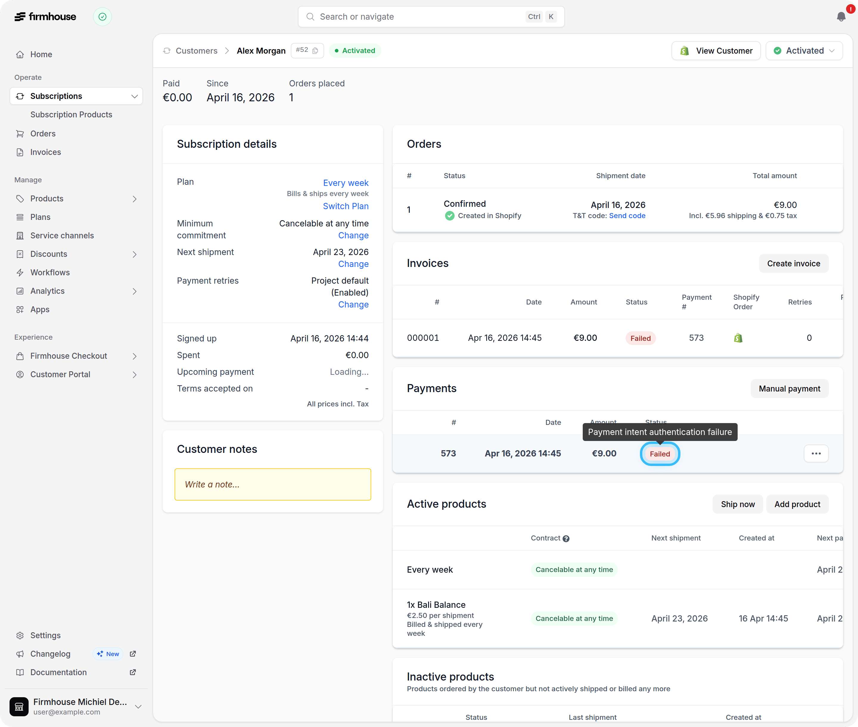Copy subscription number #52

point(315,51)
